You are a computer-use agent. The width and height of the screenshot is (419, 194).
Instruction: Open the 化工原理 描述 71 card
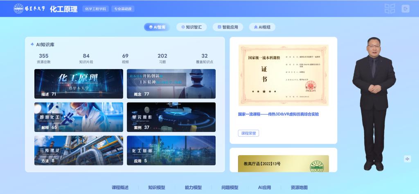(79, 84)
